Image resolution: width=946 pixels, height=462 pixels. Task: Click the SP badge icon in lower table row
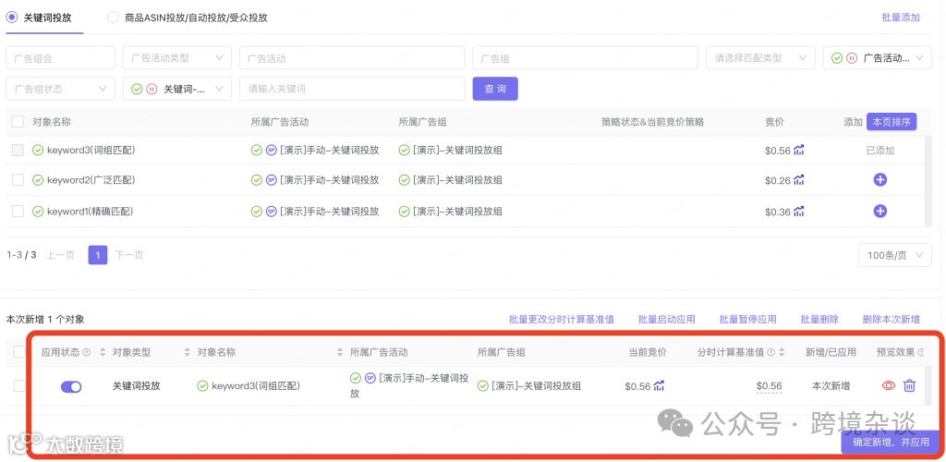[370, 378]
